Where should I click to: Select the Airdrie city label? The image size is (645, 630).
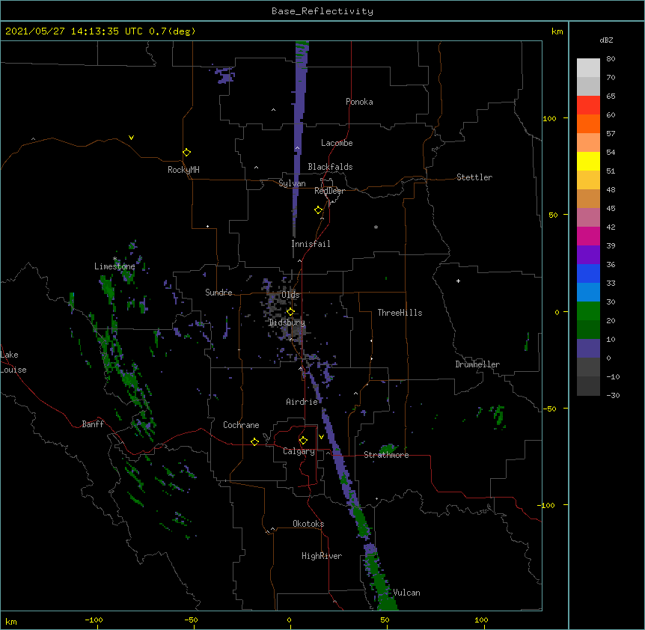[302, 402]
